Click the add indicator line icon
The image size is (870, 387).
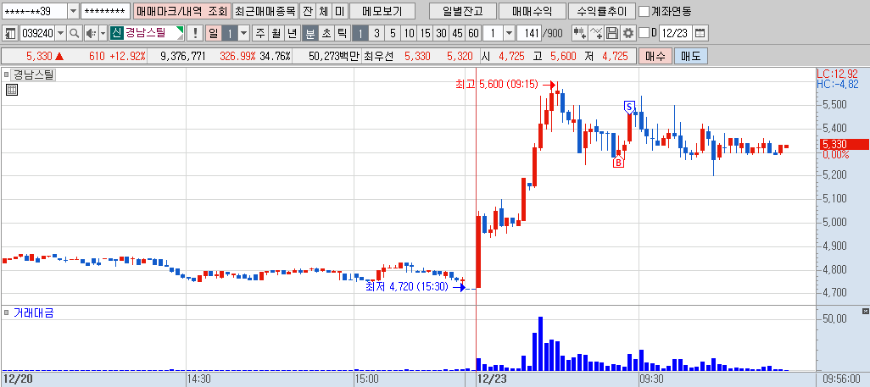pyautogui.click(x=596, y=33)
